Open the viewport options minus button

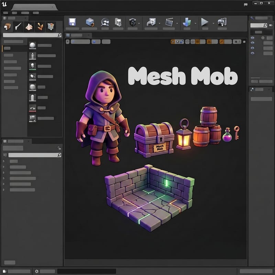coord(67,42)
